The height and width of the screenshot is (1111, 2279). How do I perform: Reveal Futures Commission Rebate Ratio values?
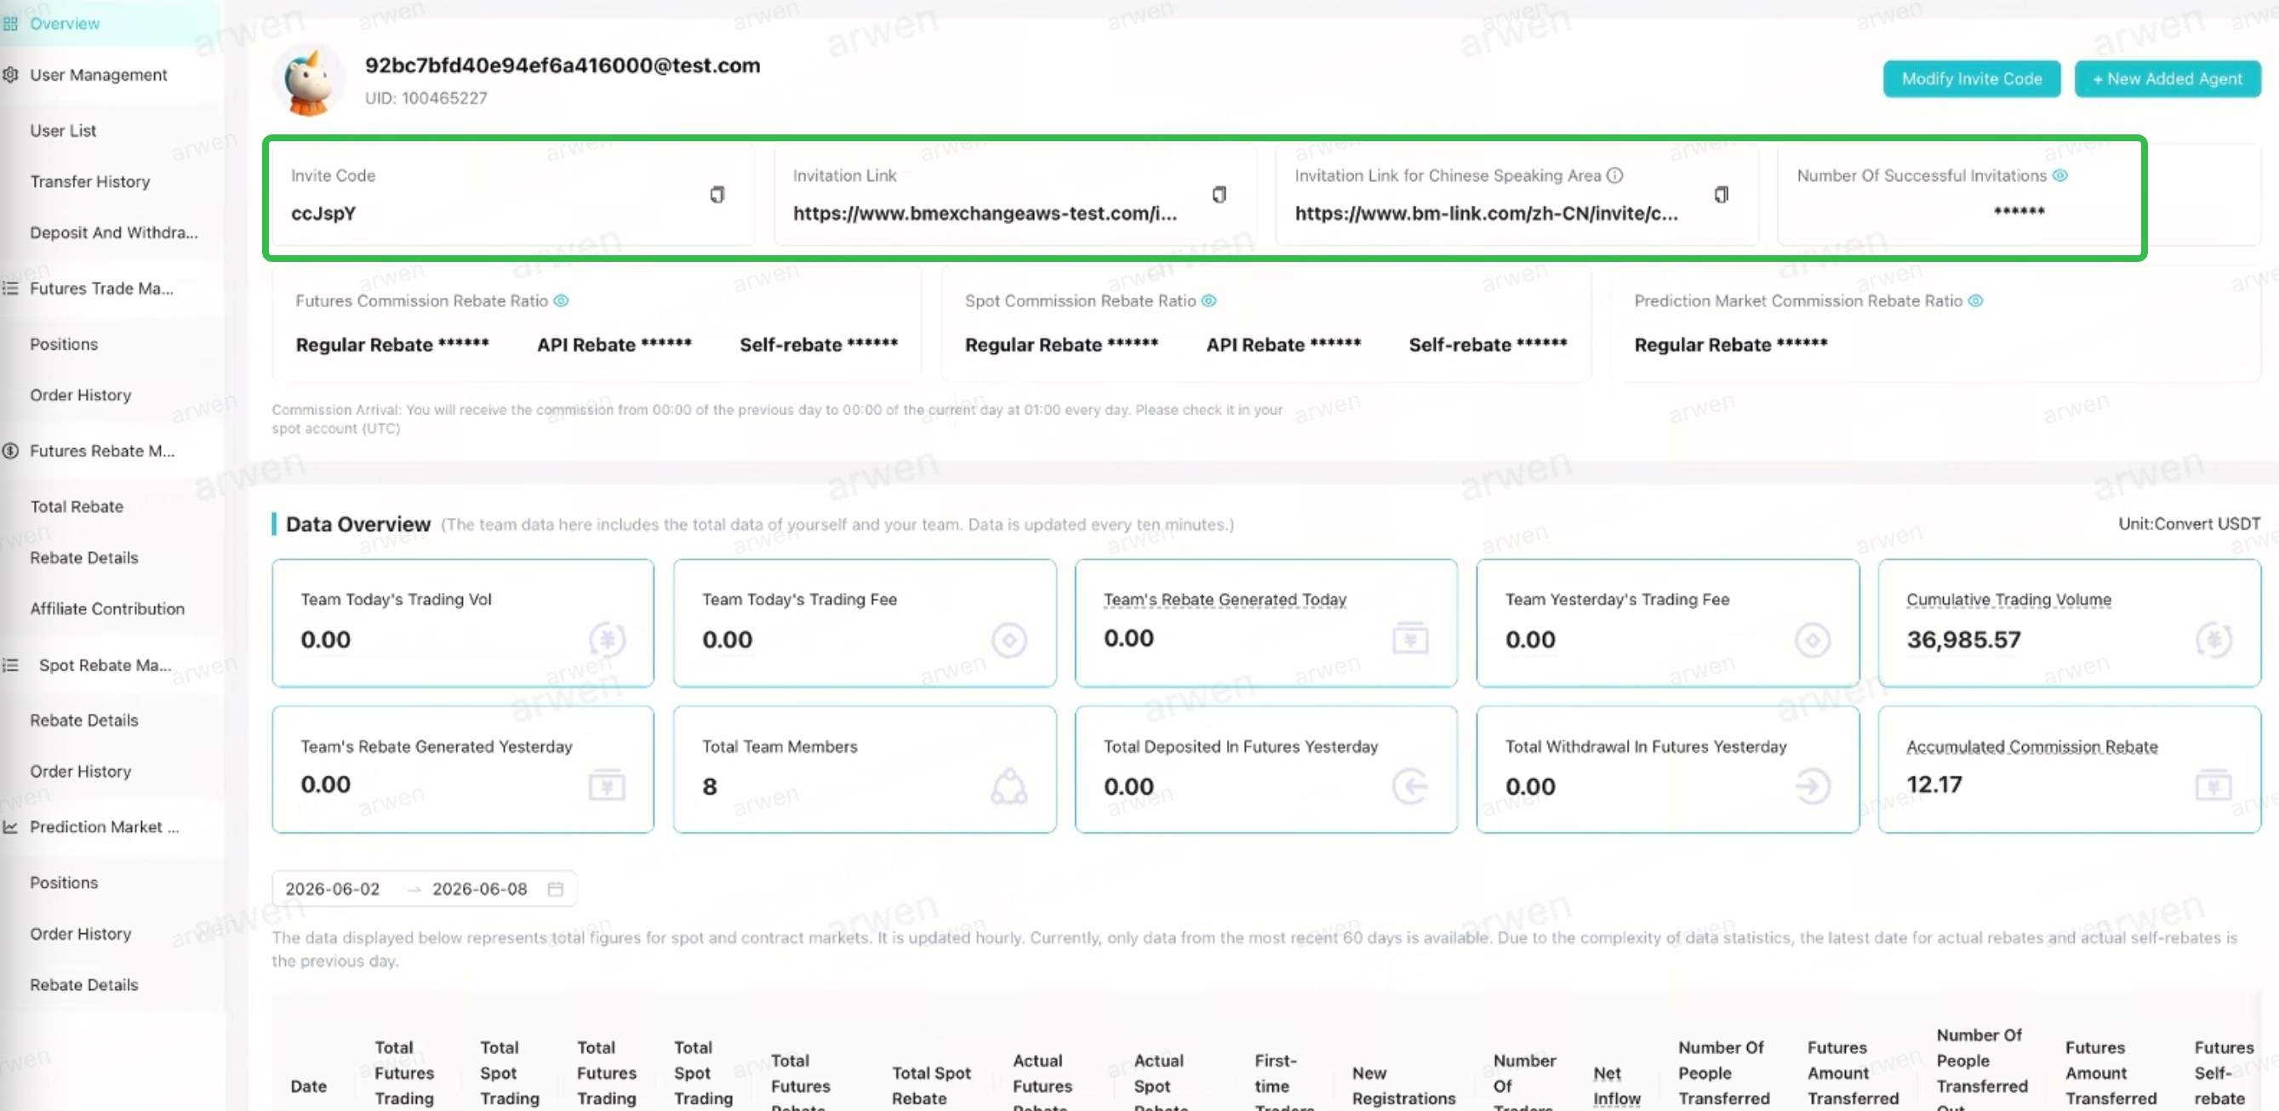click(561, 301)
